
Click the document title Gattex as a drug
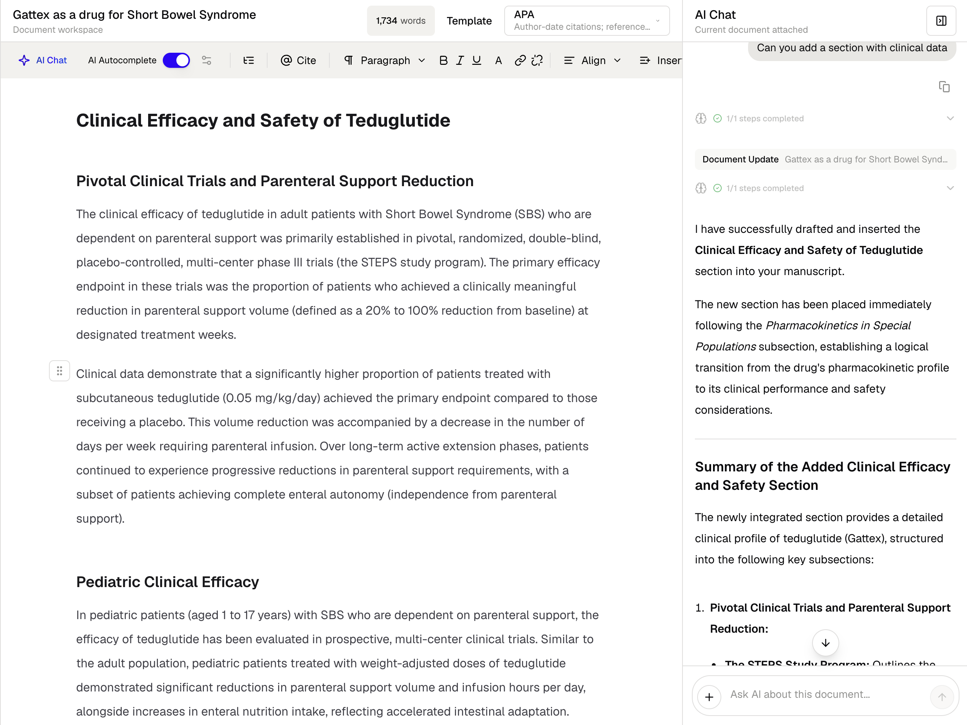tap(134, 15)
